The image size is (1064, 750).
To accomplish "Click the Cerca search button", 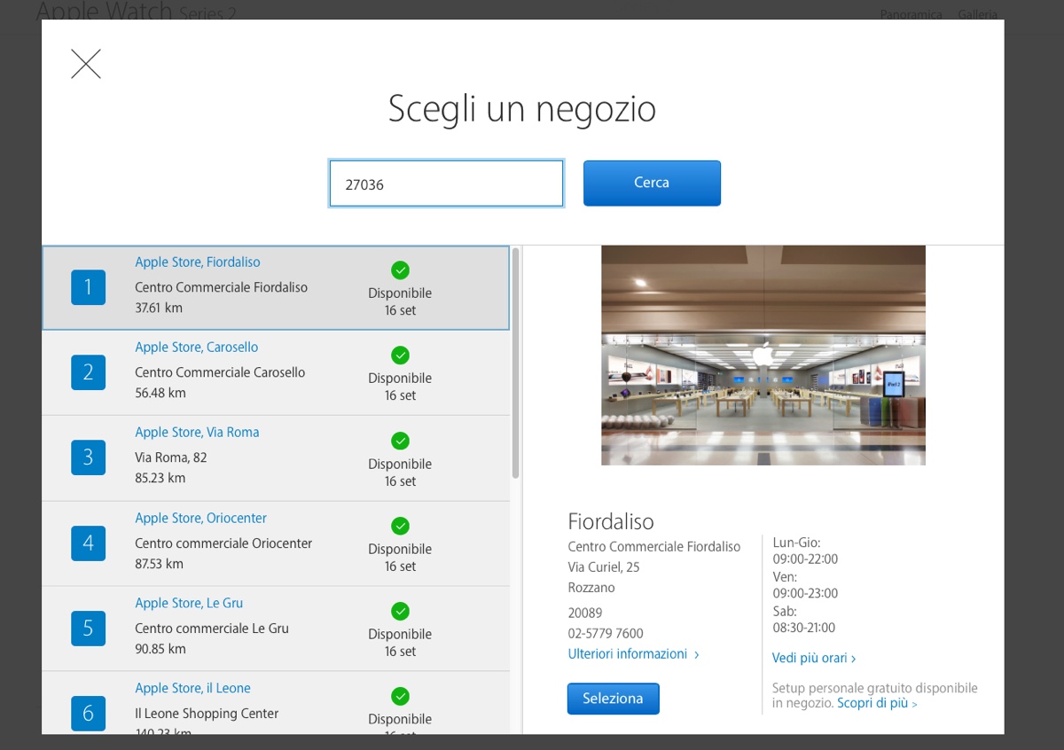I will pos(652,183).
